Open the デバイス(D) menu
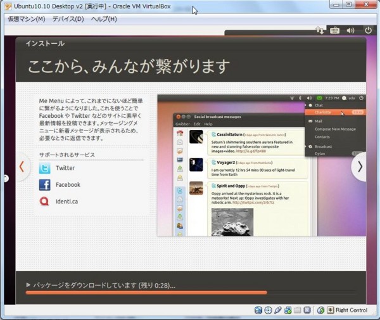Screen dimensions: 380x320 point(68,19)
